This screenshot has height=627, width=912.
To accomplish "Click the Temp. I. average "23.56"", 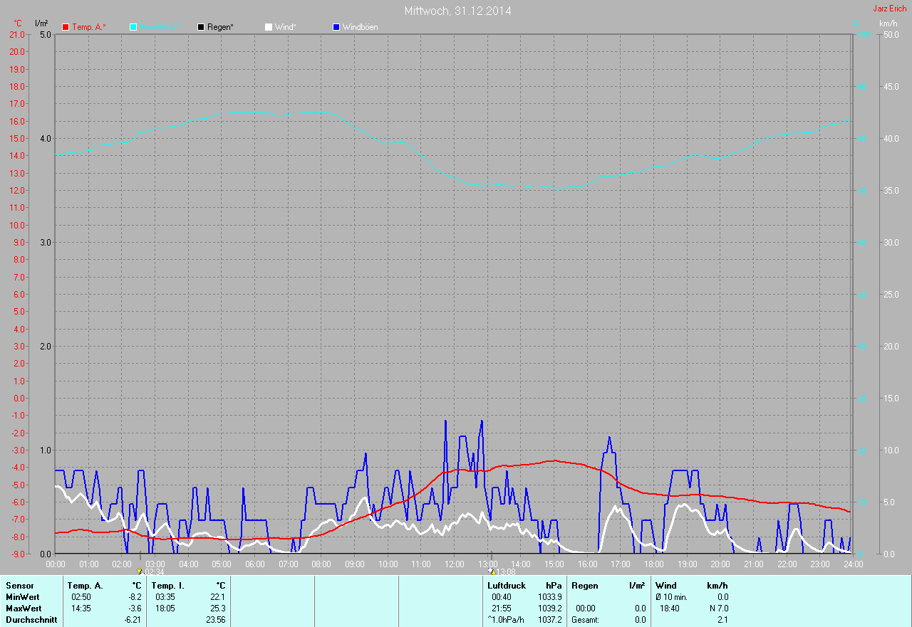I will pyautogui.click(x=216, y=620).
